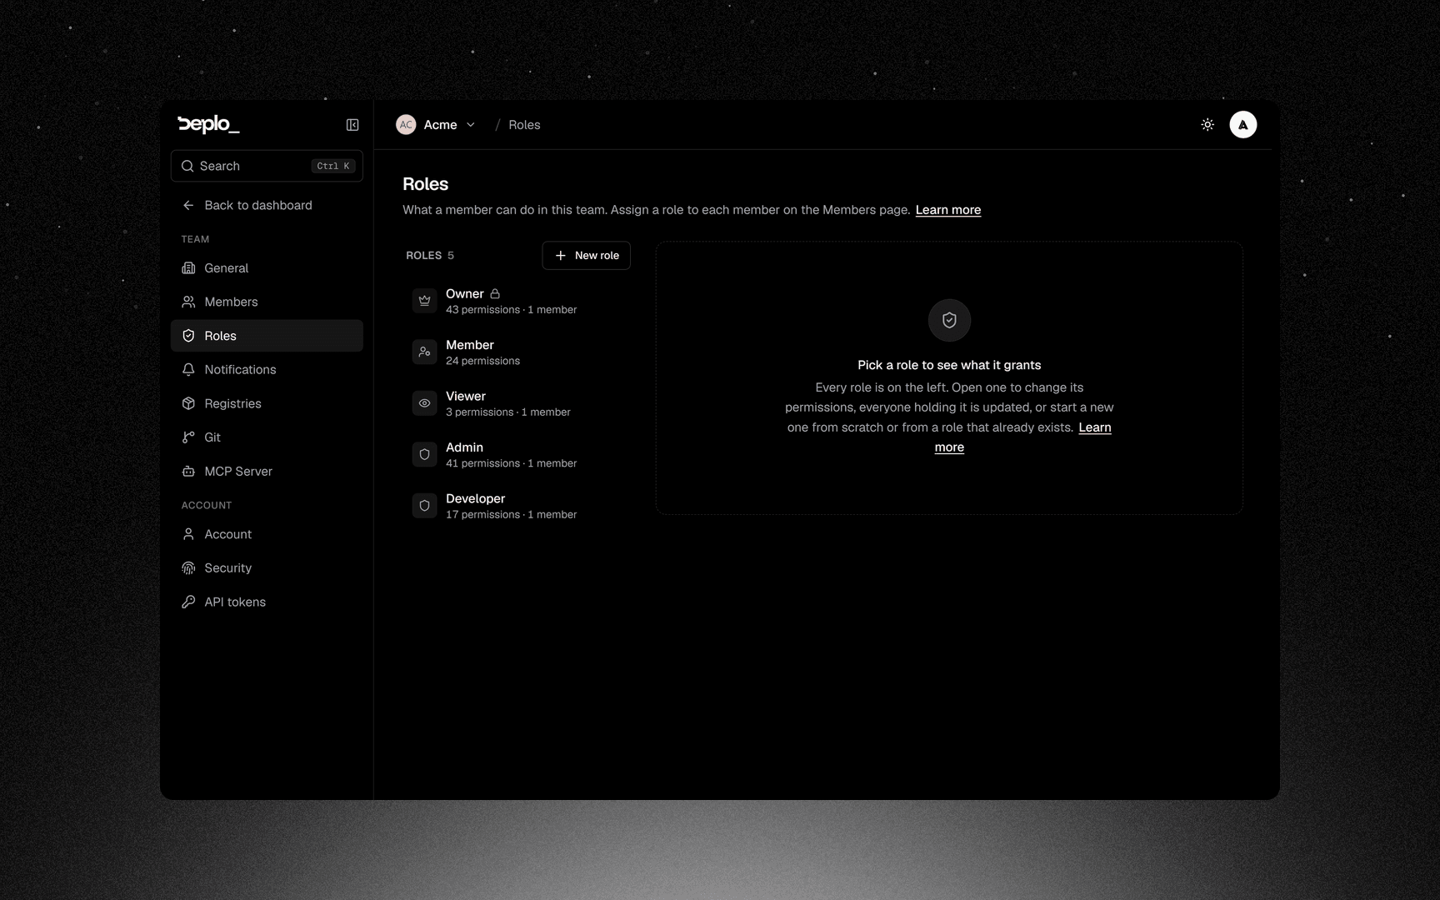Select the Viewer role name

(466, 397)
